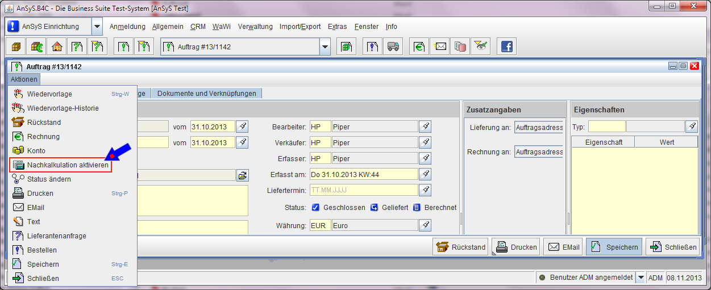Screen dimensions: 711x290
Task: Click into the Liefertermin date field
Action: (x=364, y=190)
